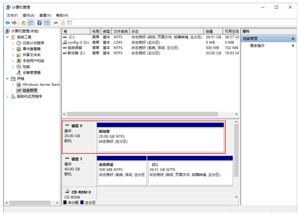Select the 系统保留 500 MB partition block
299x215 pixels.
coord(122,173)
